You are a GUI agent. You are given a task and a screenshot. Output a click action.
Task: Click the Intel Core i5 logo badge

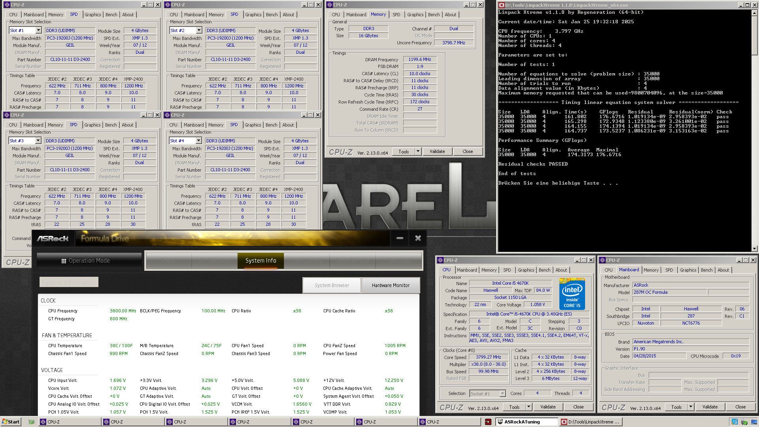572,294
